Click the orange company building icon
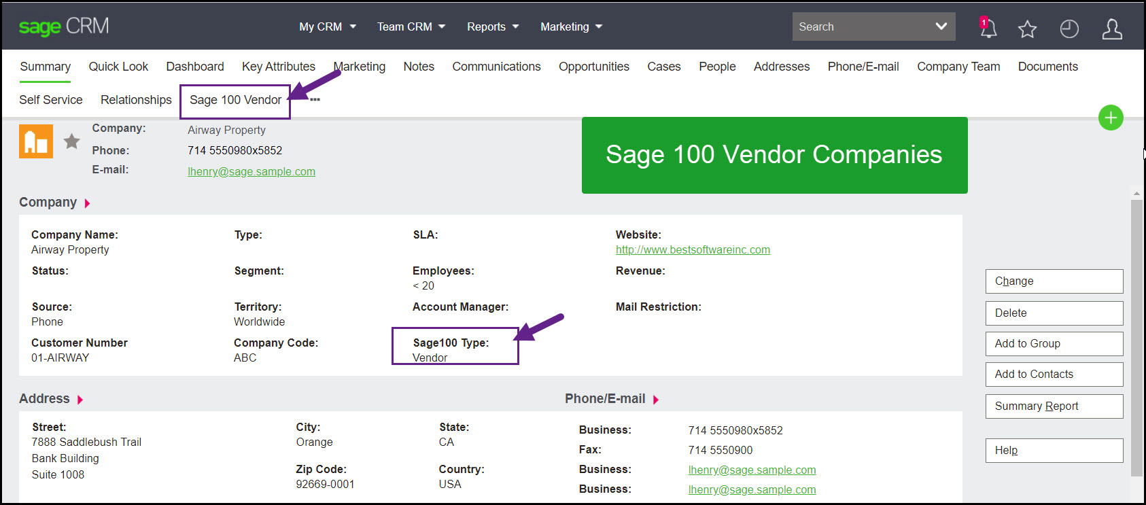This screenshot has height=505, width=1146. click(36, 141)
